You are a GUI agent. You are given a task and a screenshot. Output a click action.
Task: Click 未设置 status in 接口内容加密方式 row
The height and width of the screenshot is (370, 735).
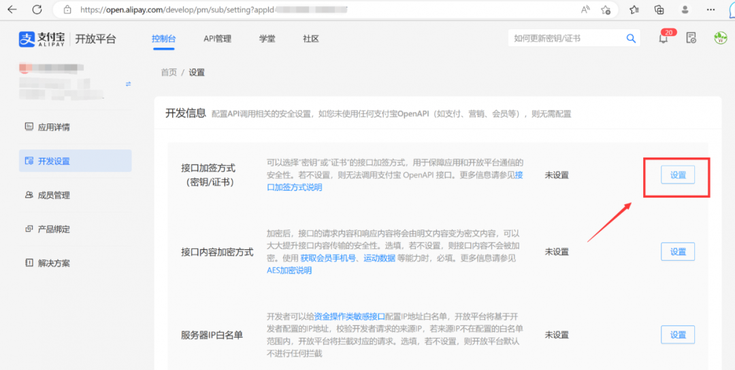557,252
